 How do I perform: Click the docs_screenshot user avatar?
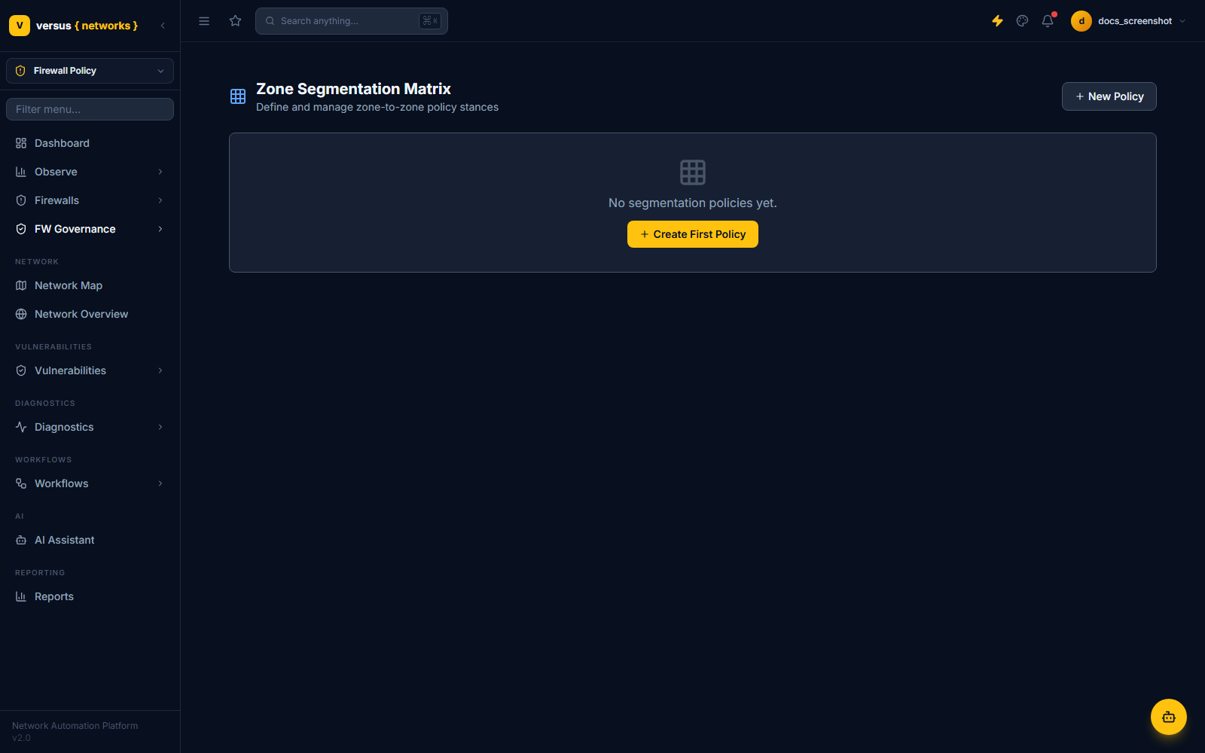pyautogui.click(x=1081, y=21)
